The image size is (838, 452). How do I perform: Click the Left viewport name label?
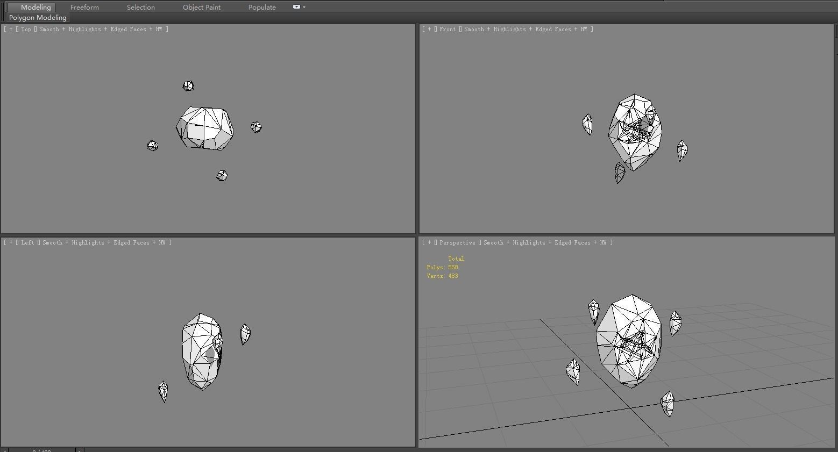[27, 242]
